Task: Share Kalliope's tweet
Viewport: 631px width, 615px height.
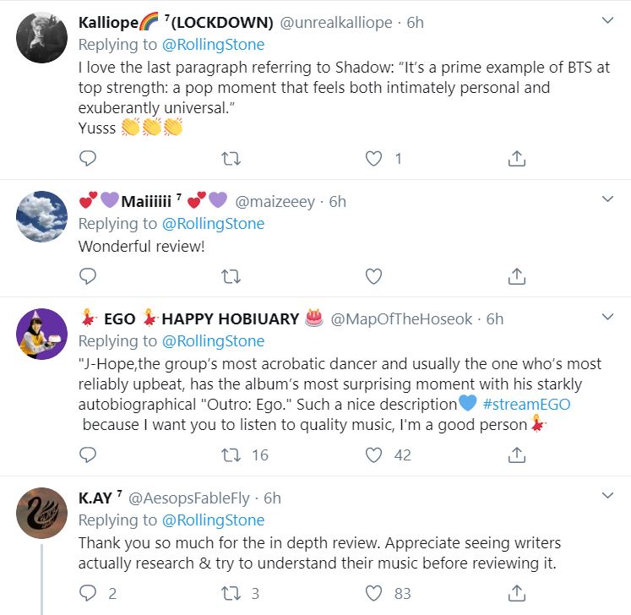Action: [517, 158]
